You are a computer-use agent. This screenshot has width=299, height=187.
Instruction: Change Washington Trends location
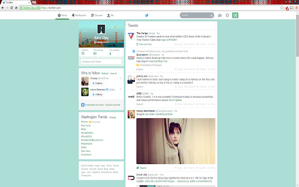pos(113,117)
